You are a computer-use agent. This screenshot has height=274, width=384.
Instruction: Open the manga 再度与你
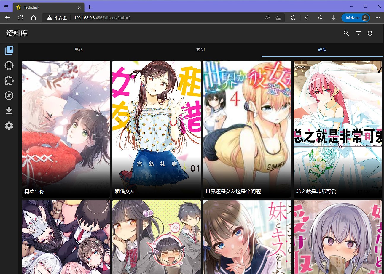point(66,129)
